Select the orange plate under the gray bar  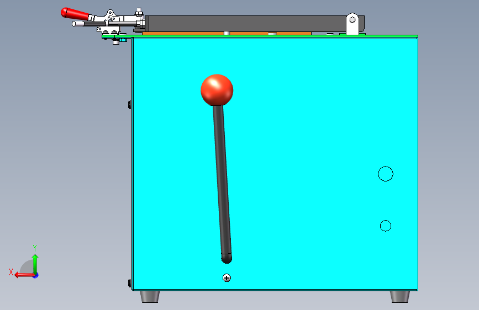coord(227,33)
